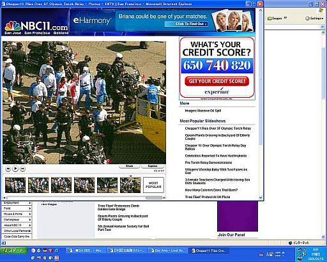Switch to Bay Area Local News taskbar window
Viewport: 327px width, 262px height.
pyautogui.click(x=167, y=250)
